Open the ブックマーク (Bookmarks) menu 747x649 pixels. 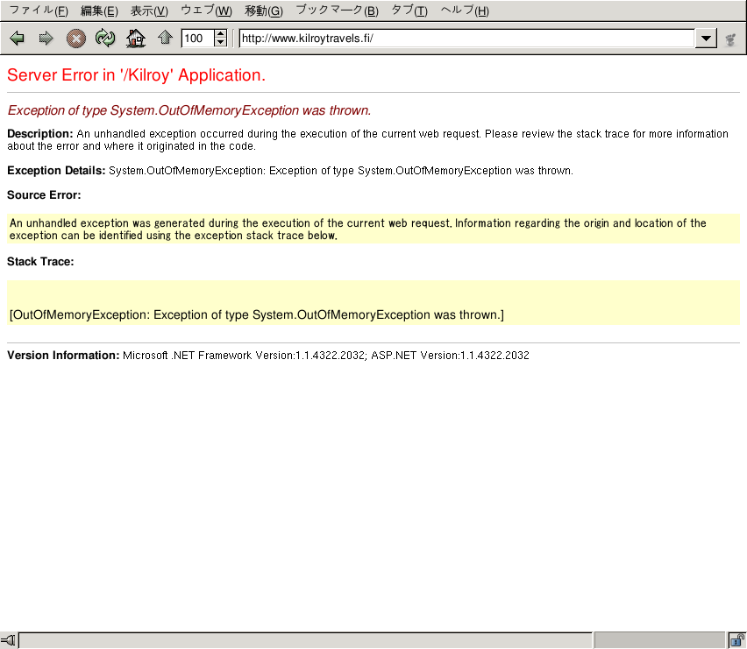[337, 11]
